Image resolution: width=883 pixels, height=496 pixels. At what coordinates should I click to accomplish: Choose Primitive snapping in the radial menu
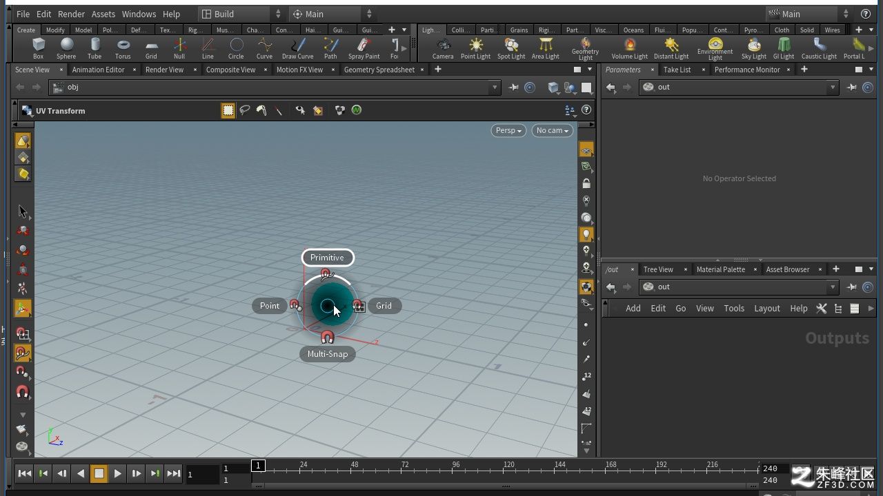[328, 258]
